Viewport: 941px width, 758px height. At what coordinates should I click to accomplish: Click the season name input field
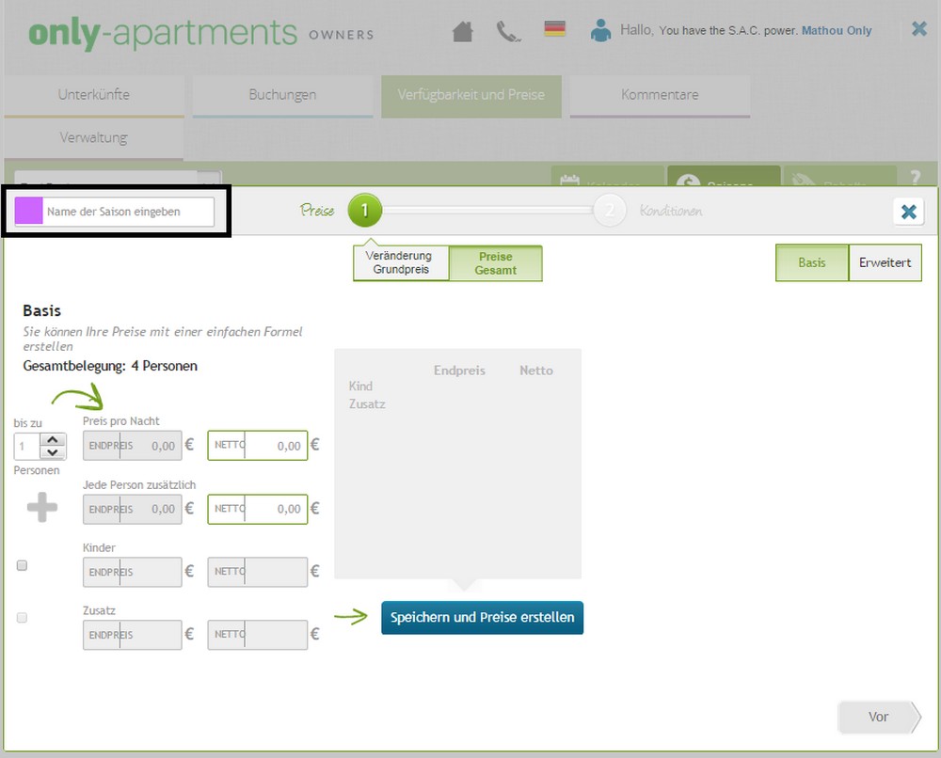coord(128,212)
